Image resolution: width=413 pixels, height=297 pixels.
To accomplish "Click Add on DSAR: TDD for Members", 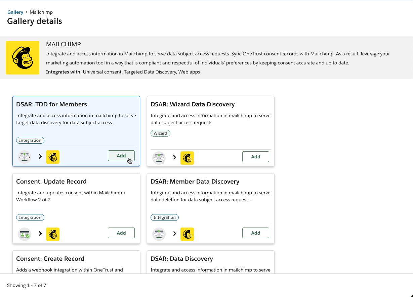I will point(121,155).
